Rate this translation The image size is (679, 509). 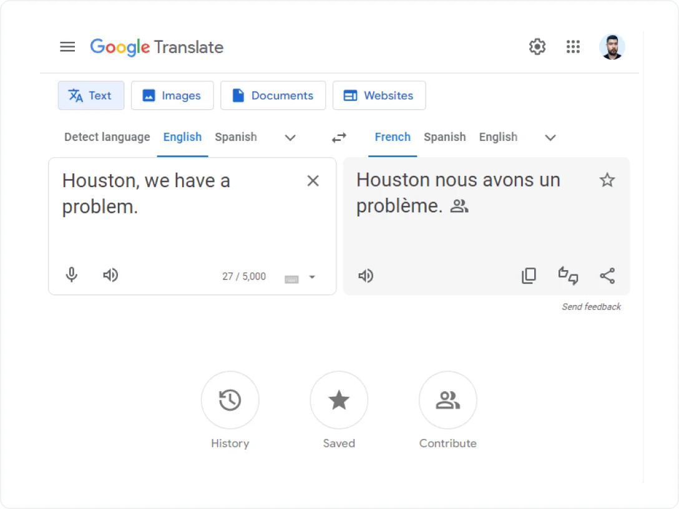click(567, 275)
